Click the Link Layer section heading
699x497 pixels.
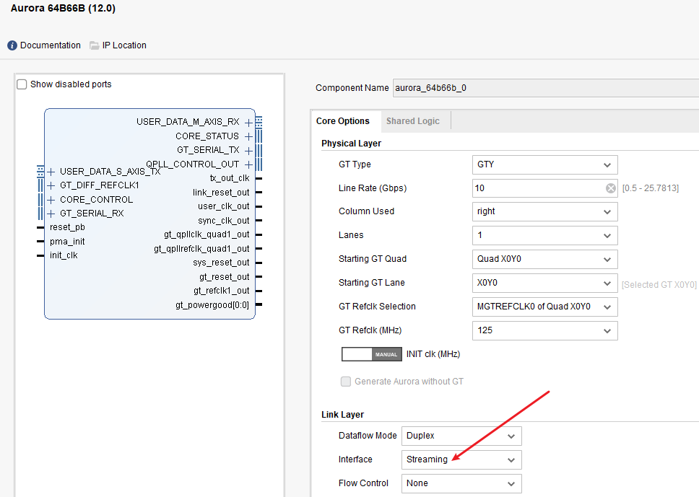tap(342, 415)
